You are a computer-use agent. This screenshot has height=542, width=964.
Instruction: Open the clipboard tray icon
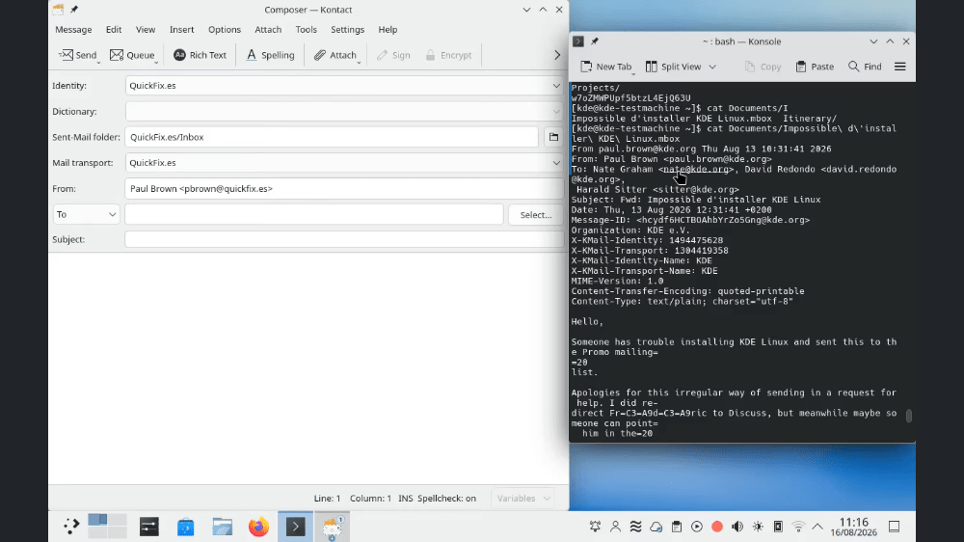(x=677, y=527)
